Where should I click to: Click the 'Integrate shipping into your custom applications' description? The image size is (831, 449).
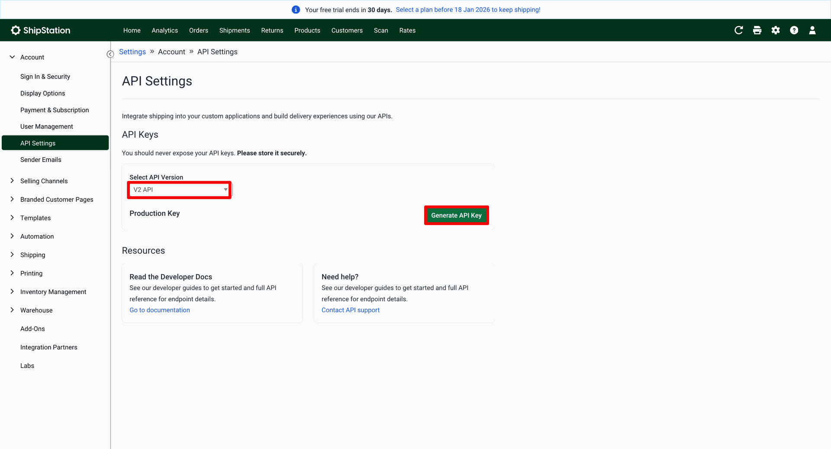[257, 116]
